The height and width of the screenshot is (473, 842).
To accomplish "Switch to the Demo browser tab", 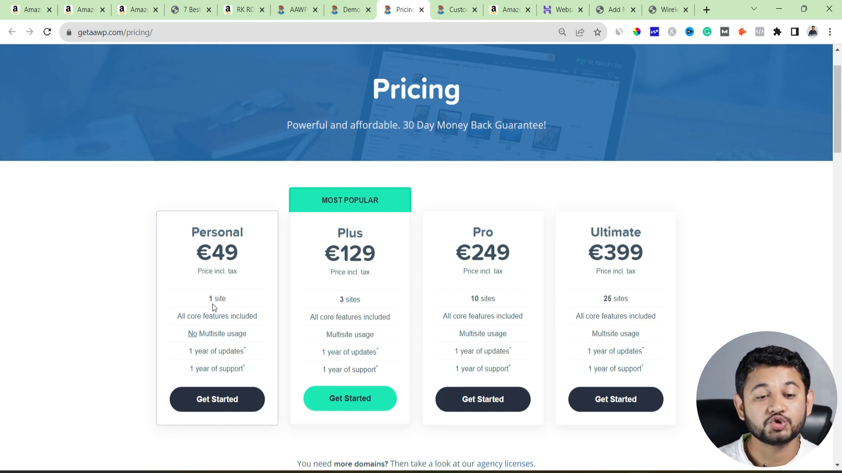I will (350, 10).
